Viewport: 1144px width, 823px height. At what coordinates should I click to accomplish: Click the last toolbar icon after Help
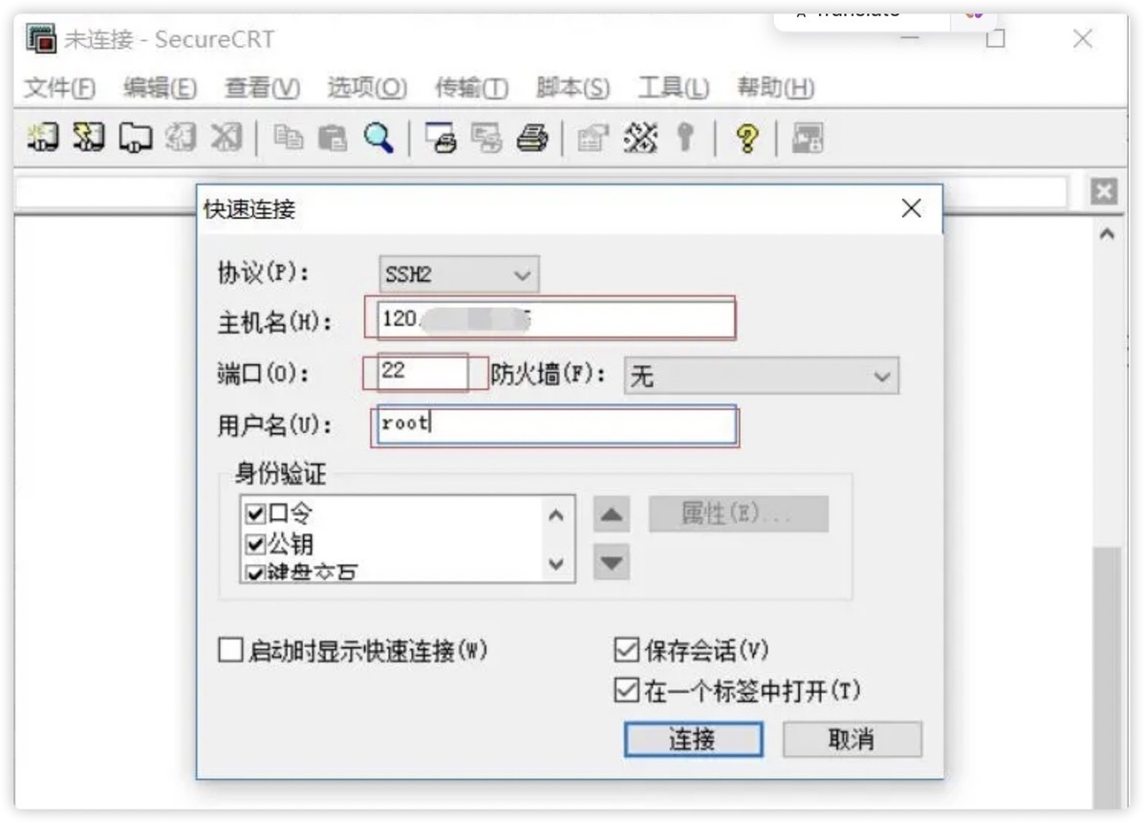[808, 138]
